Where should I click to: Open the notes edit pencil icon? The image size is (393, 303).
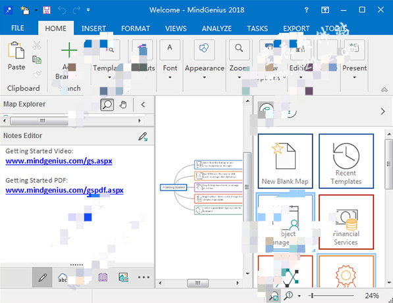pos(143,136)
